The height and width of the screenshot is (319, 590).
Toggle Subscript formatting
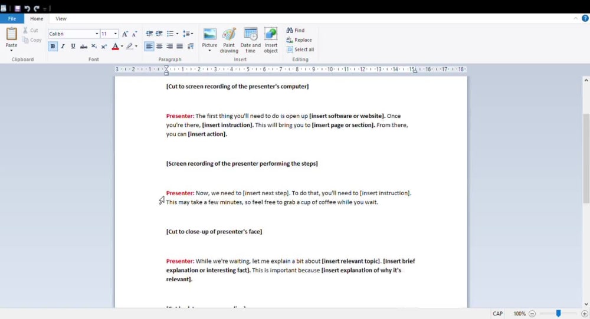click(94, 46)
